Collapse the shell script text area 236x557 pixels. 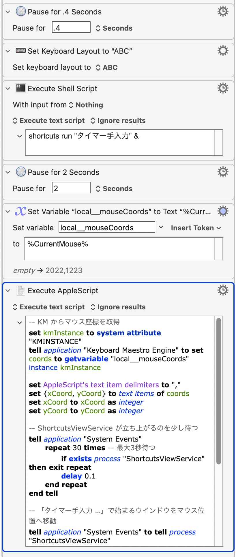(x=20, y=136)
